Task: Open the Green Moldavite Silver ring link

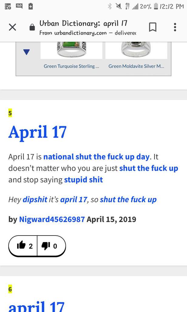Action: (x=136, y=66)
